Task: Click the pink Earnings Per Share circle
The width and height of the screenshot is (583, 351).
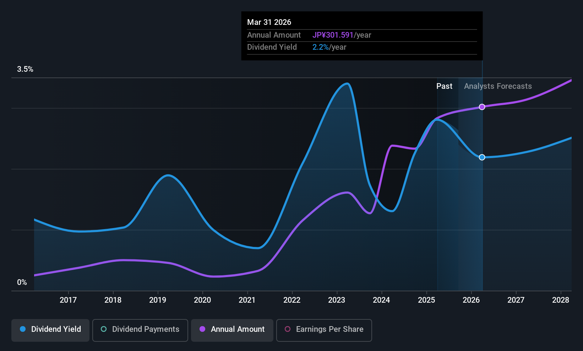Action: pos(288,329)
